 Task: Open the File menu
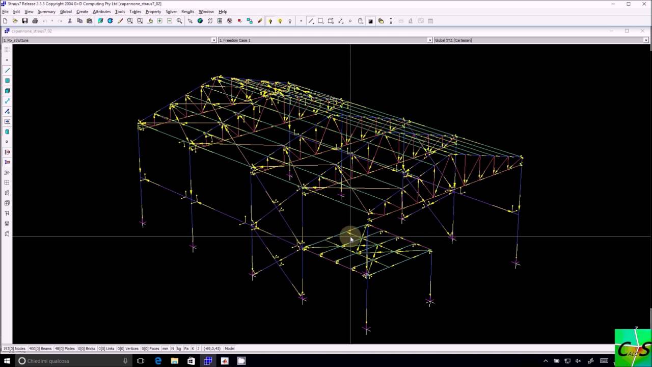tap(5, 11)
